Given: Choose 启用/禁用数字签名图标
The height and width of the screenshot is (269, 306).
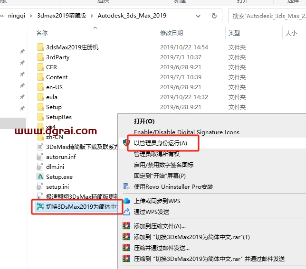Looking at the screenshot, I should coord(164,165).
